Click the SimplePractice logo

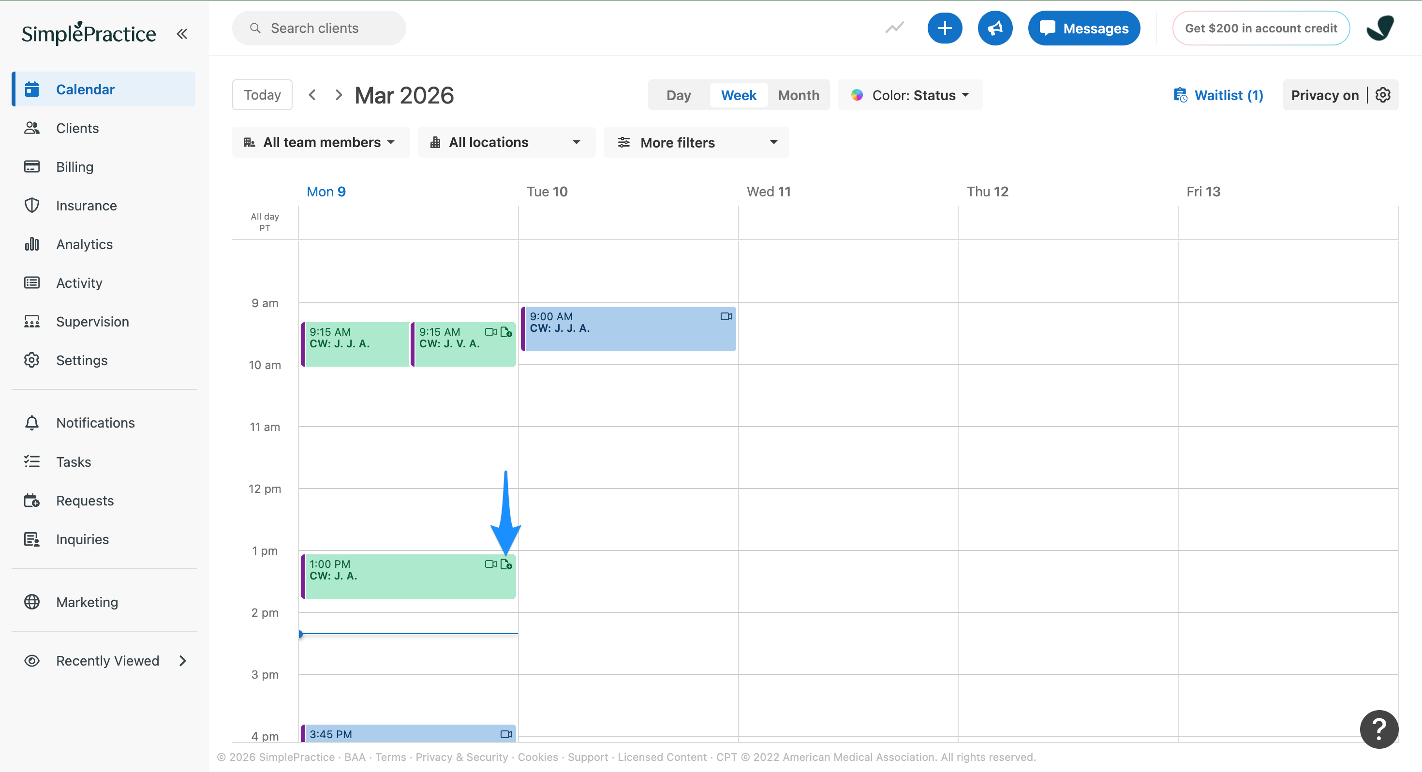point(89,33)
